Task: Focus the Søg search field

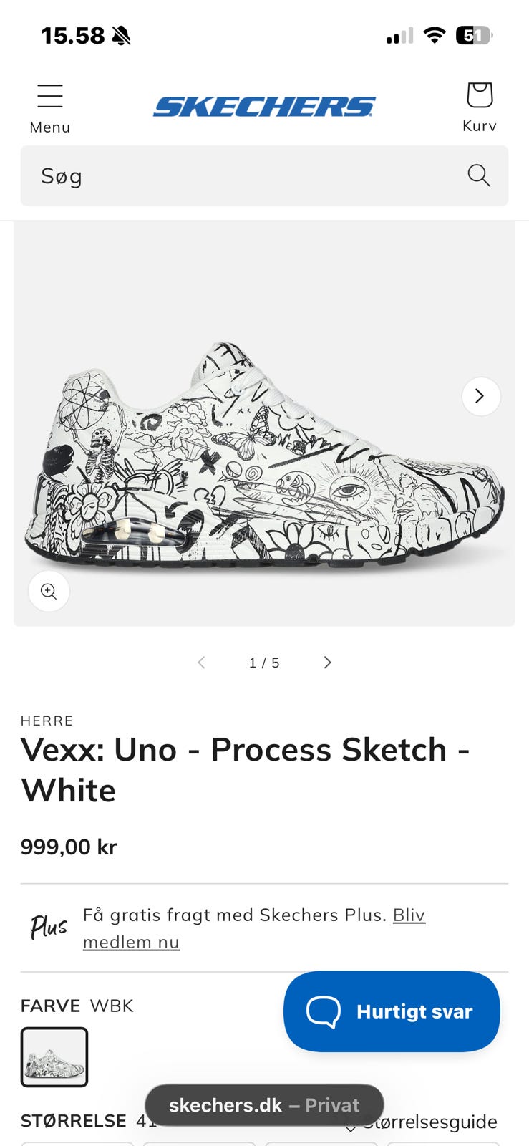Action: point(236,175)
